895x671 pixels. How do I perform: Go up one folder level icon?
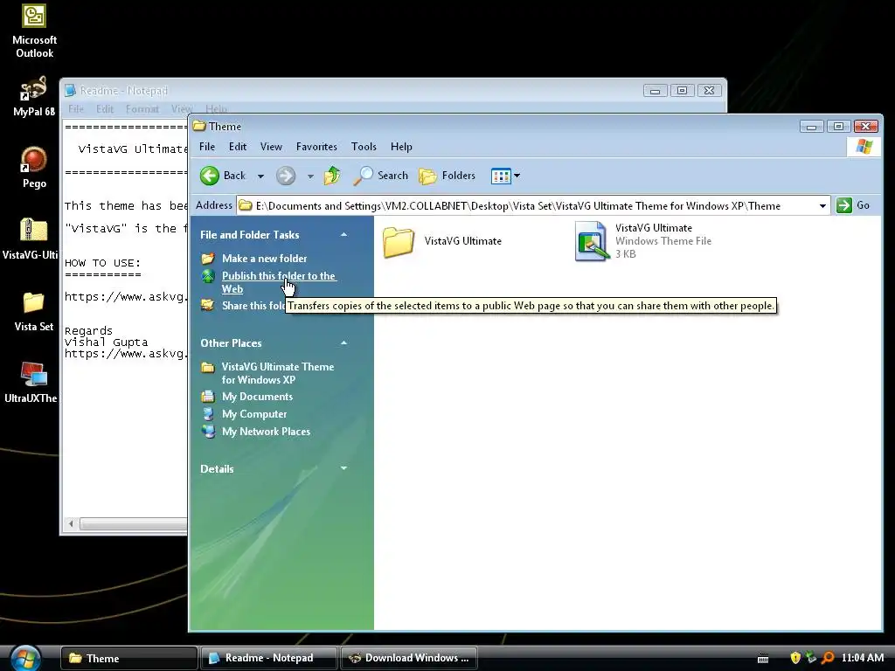(332, 176)
